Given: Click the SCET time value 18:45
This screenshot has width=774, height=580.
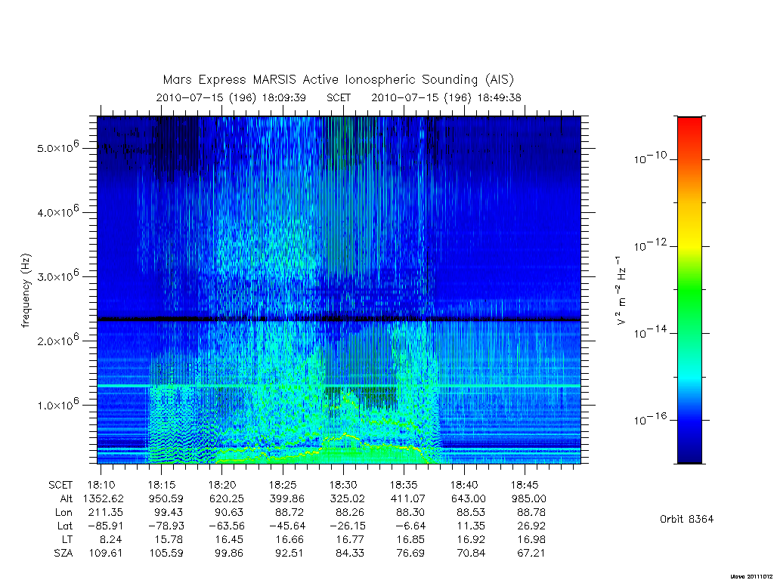Looking at the screenshot, I should point(525,485).
